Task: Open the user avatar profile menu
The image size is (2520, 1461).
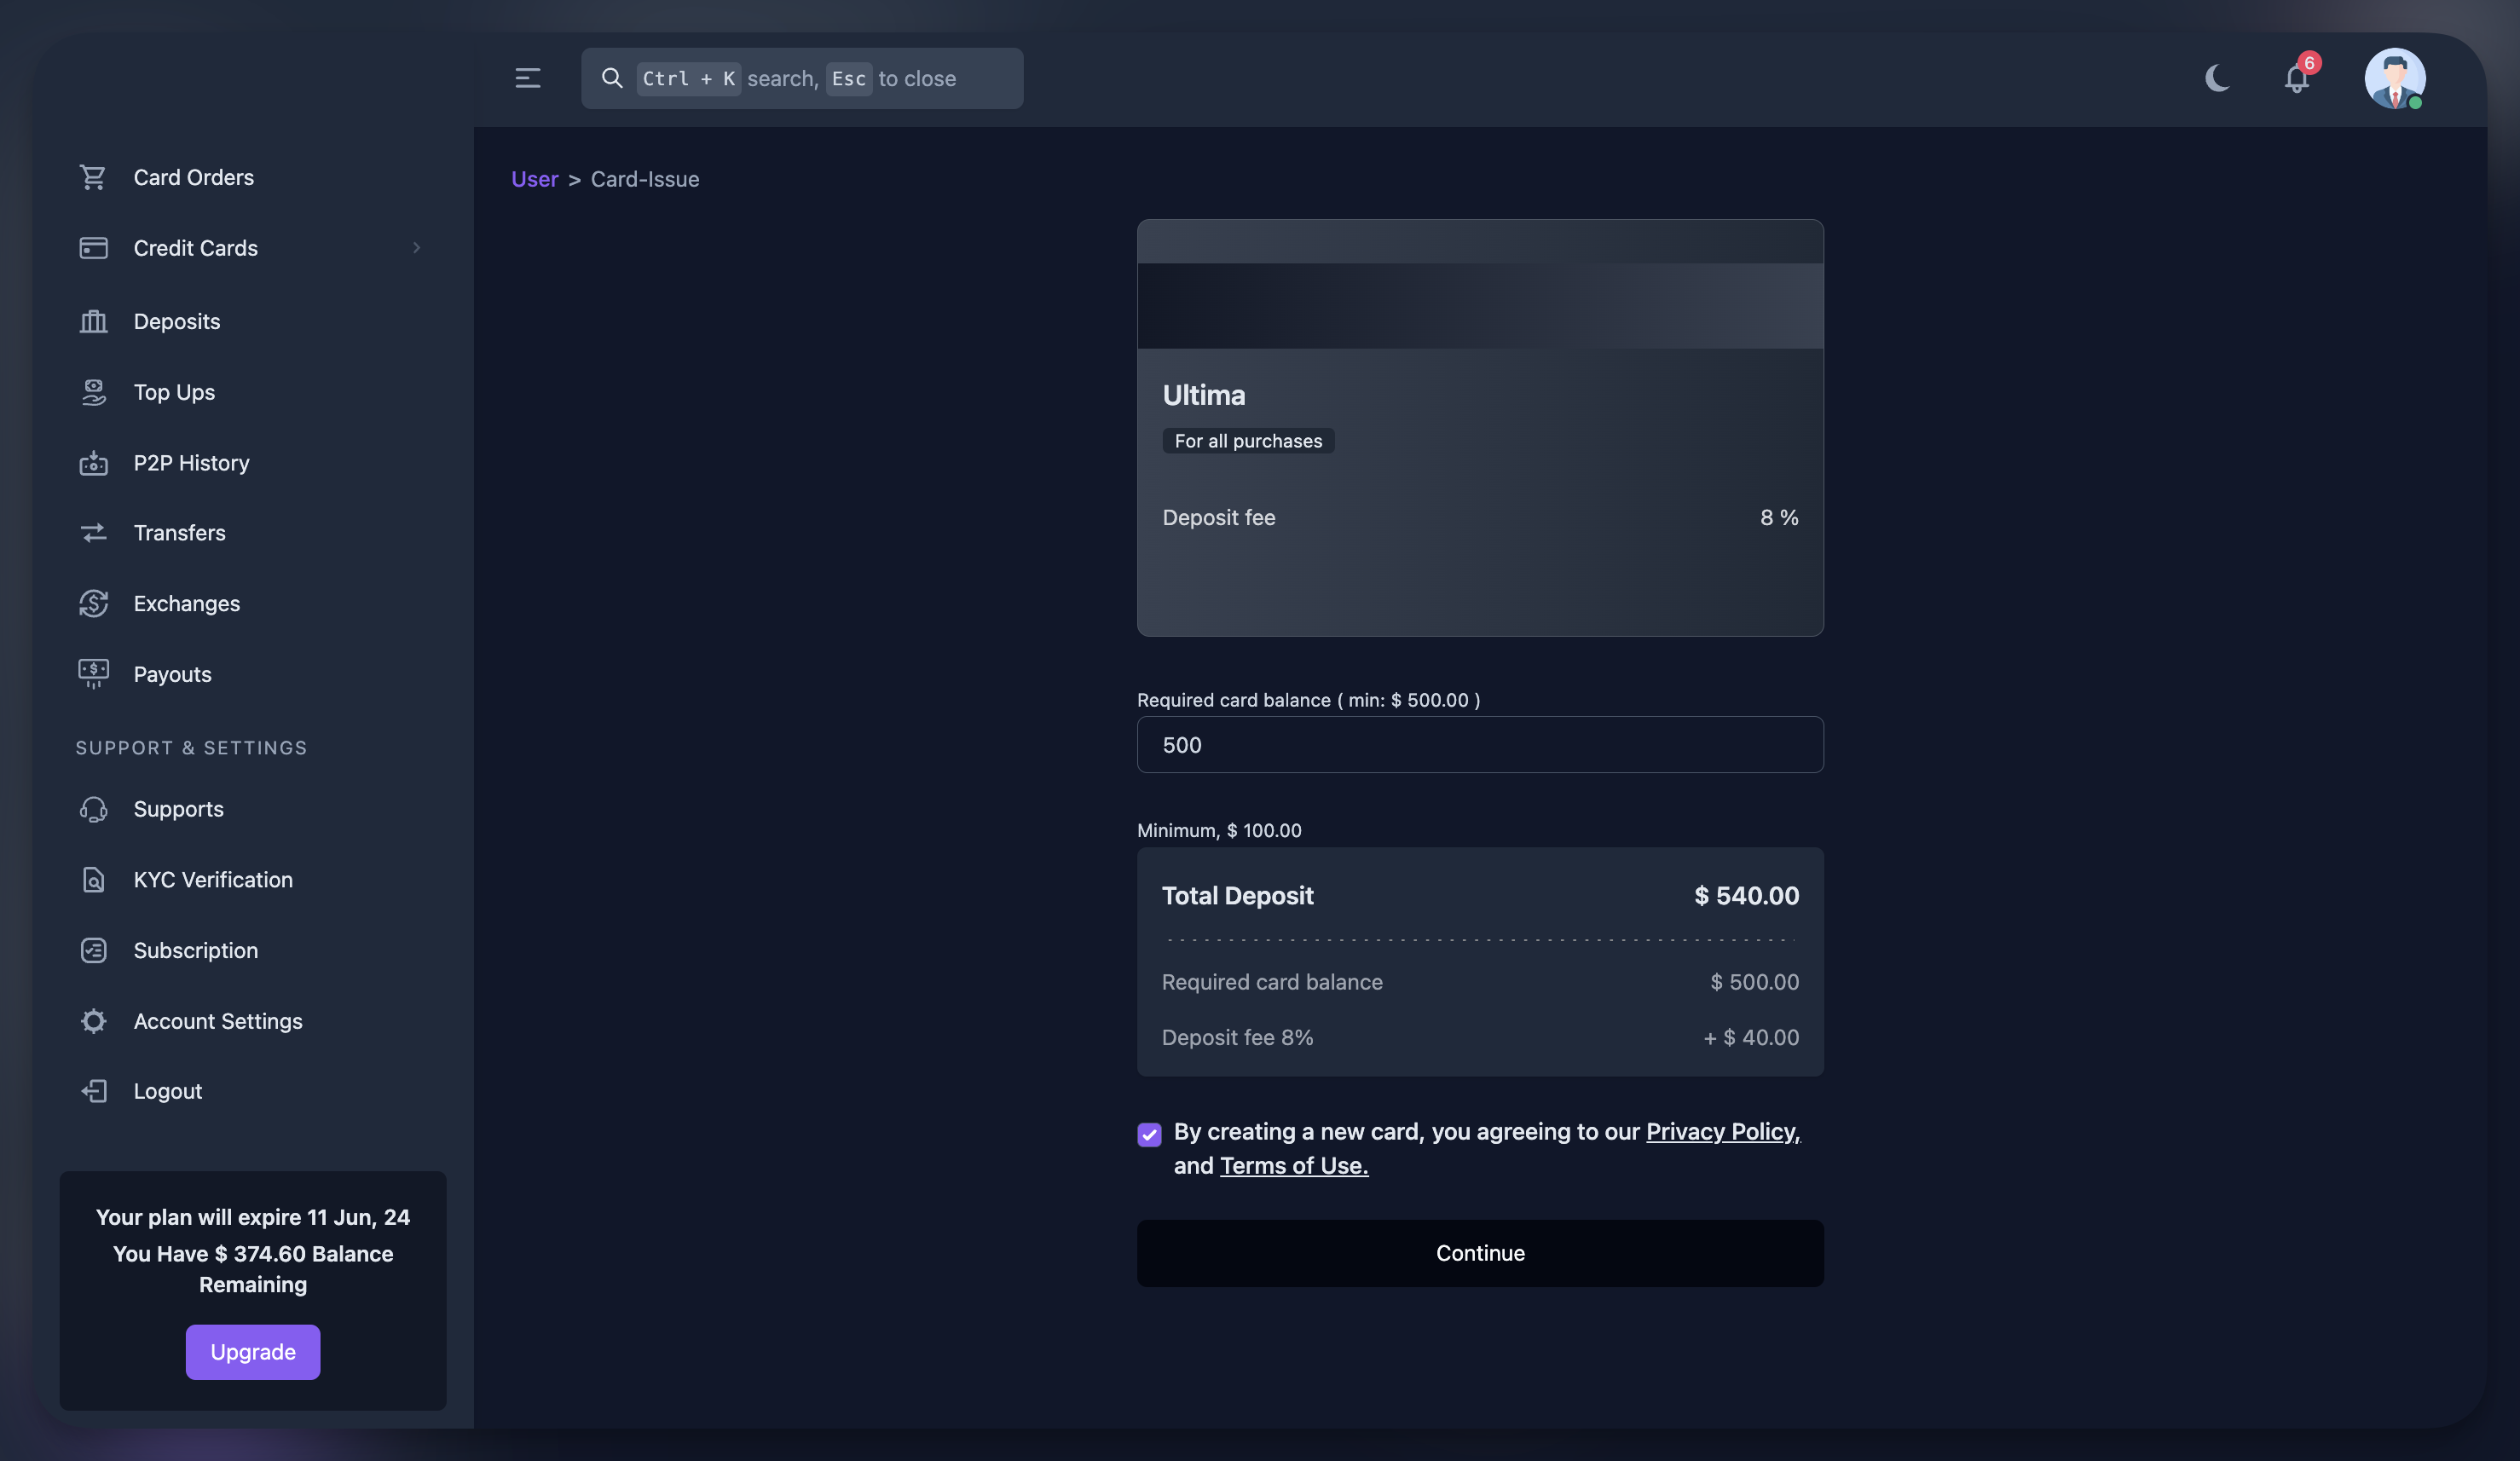Action: (x=2394, y=78)
